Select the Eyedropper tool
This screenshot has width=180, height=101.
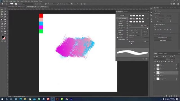[x=2, y=17]
